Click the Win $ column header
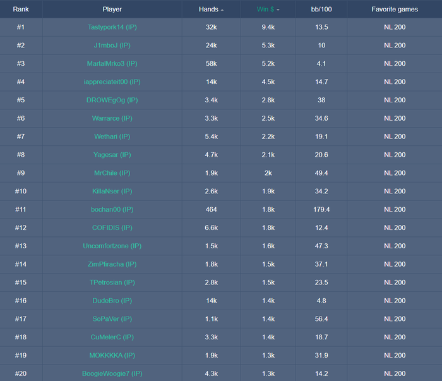 coord(265,9)
